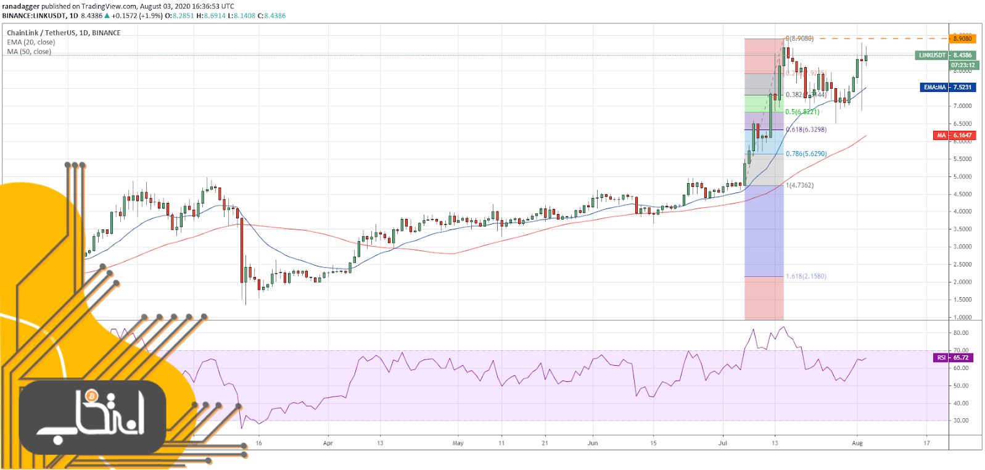Click the '15' date axis label
Viewport: 985px width, 470px height.
pyautogui.click(x=653, y=443)
